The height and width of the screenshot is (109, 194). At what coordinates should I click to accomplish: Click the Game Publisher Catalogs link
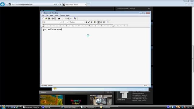click(126, 8)
